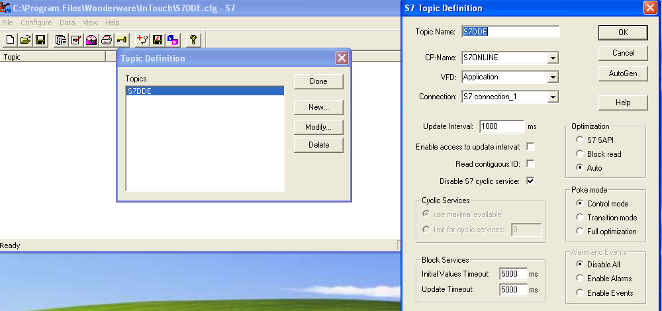The height and width of the screenshot is (311, 662).
Task: Open the Configure menu
Action: pos(36,22)
